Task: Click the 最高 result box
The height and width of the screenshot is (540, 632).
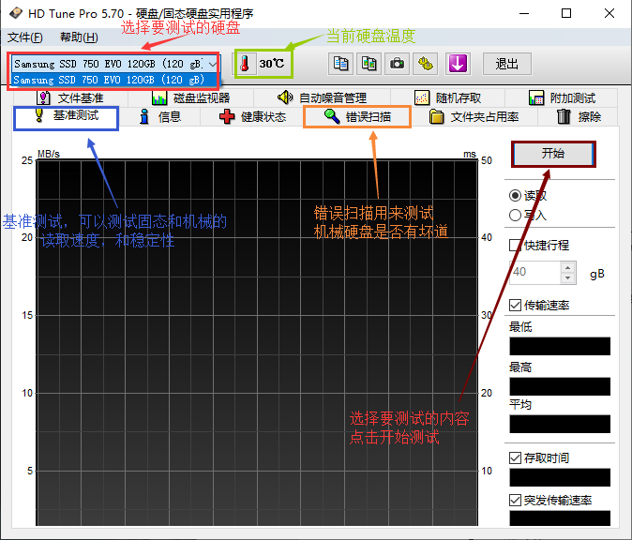Action: point(560,386)
